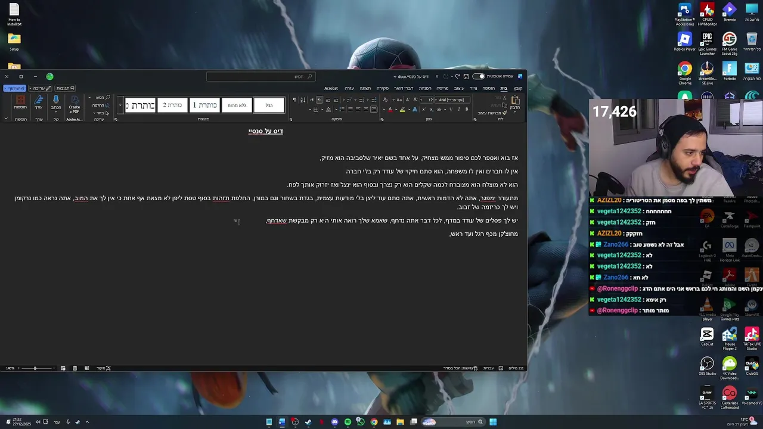Open the Font dialog launcher

click(382, 119)
